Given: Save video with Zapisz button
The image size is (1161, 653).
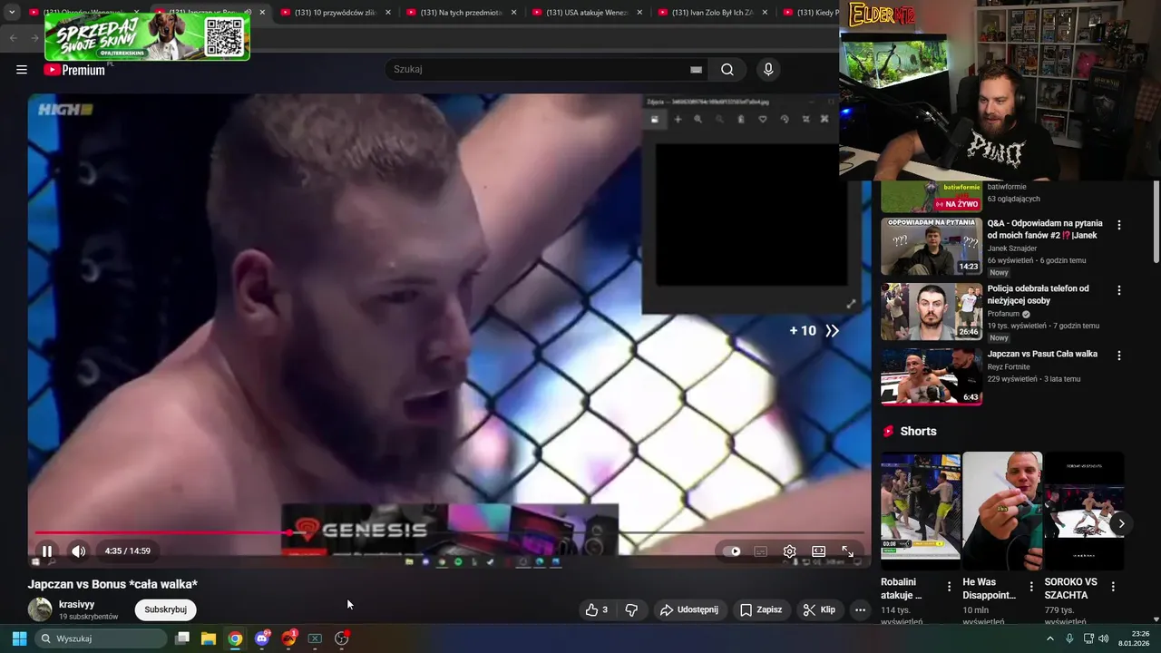Looking at the screenshot, I should click(x=761, y=609).
